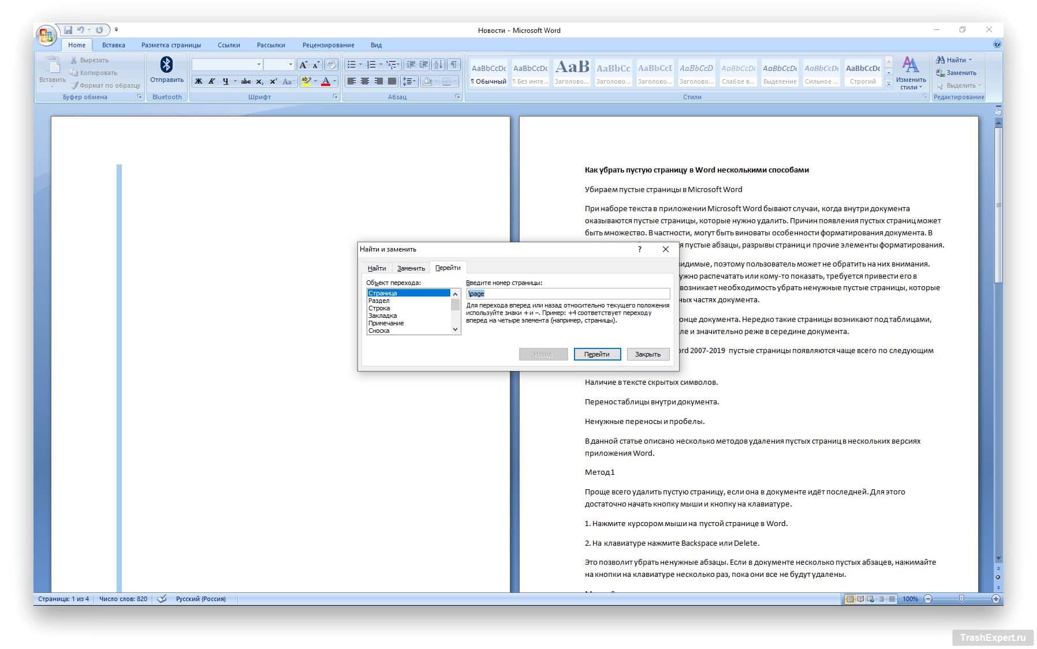Apply italic with the К button

tap(212, 81)
